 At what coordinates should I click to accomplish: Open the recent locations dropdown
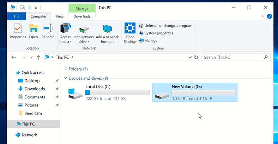point(31,57)
